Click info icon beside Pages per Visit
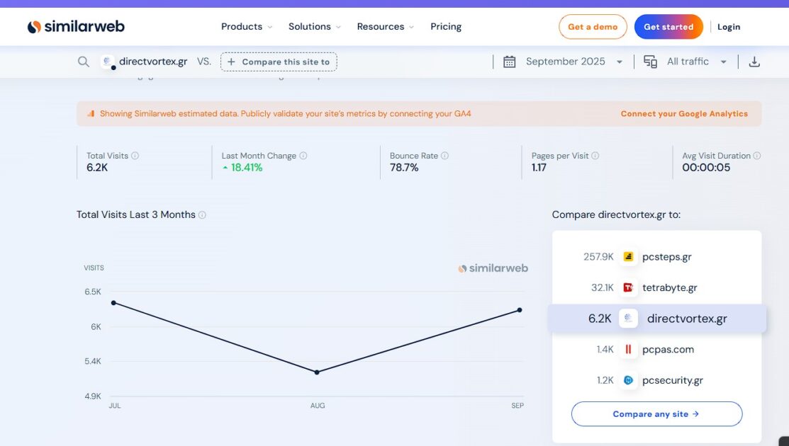Image resolution: width=789 pixels, height=446 pixels. 595,156
